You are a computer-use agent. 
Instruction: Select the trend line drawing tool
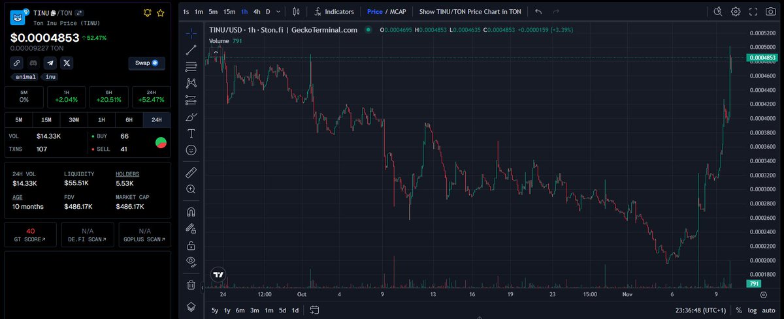191,50
